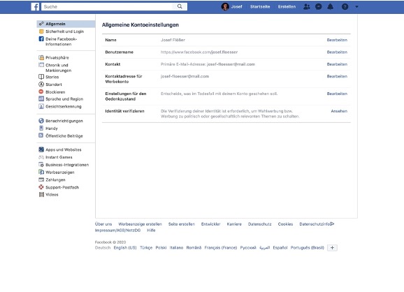Click the Support-Postfach lifebuoy icon
Viewport: 404px width, 292px height.
[x=41, y=187]
